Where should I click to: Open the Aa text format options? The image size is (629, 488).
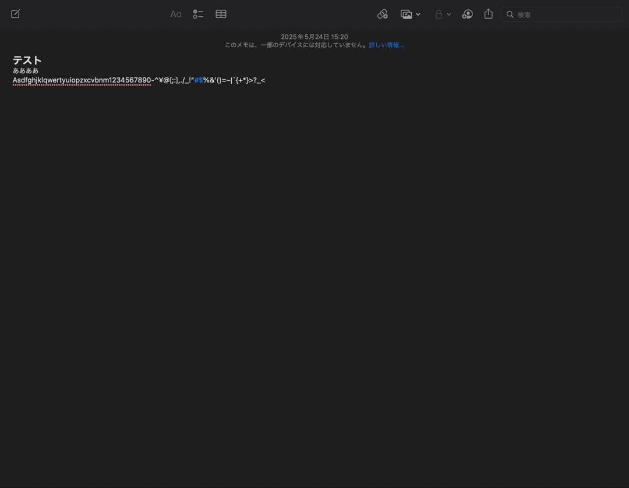pos(175,14)
